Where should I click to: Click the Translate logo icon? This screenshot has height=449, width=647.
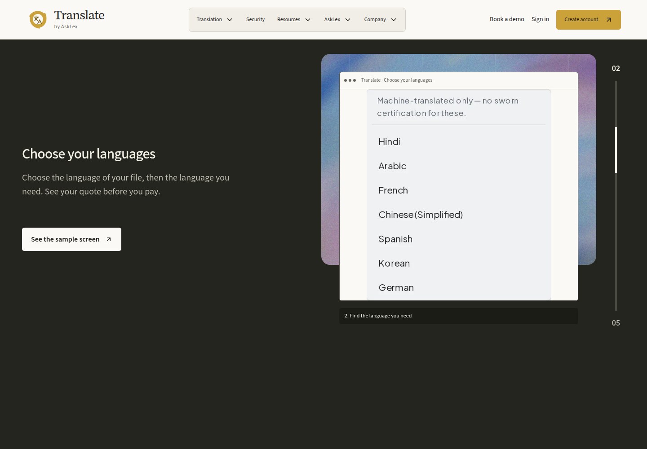[x=38, y=20]
